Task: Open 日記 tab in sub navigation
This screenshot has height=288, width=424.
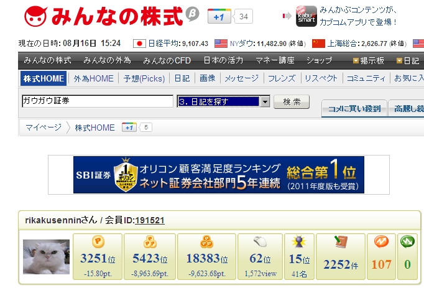Action: 182,78
